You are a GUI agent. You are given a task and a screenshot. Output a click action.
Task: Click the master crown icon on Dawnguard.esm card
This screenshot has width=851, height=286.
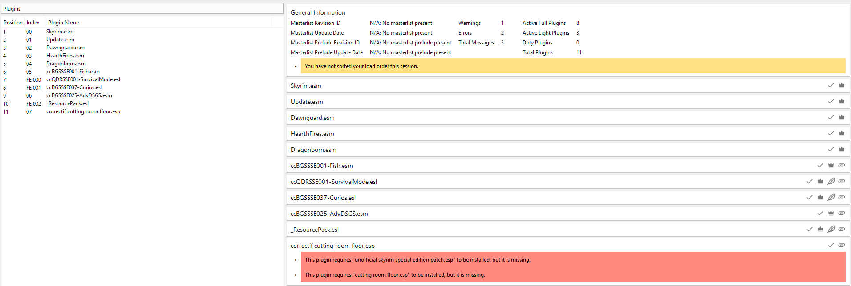coord(842,117)
